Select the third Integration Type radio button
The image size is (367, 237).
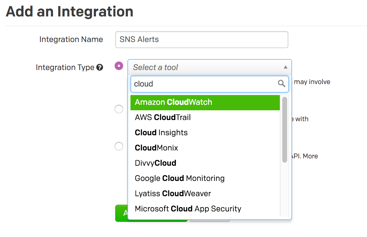119,146
